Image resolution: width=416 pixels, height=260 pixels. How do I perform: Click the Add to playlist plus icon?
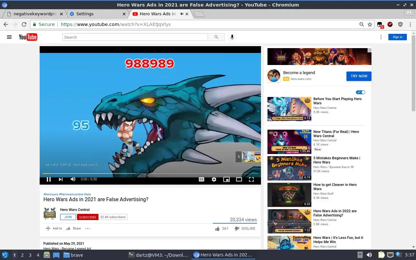tap(48, 228)
